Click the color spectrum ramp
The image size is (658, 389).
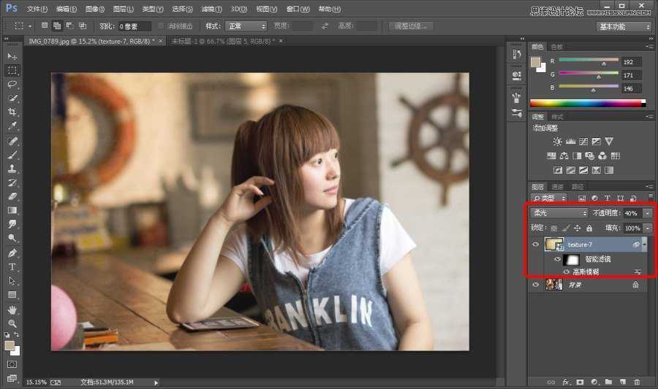(x=588, y=103)
